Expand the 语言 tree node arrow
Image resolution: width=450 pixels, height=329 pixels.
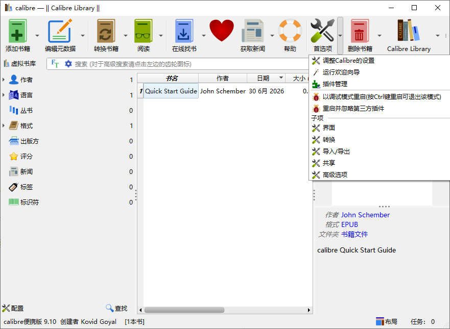pyautogui.click(x=4, y=95)
